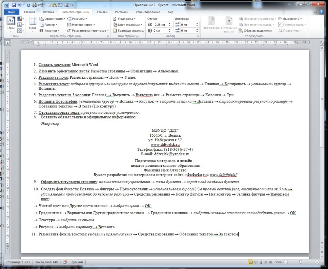Image resolution: width=328 pixels, height=269 pixels.
Task: Click the ddtvelsk@yandex.ru email link
Action: pyautogui.click(x=172, y=154)
